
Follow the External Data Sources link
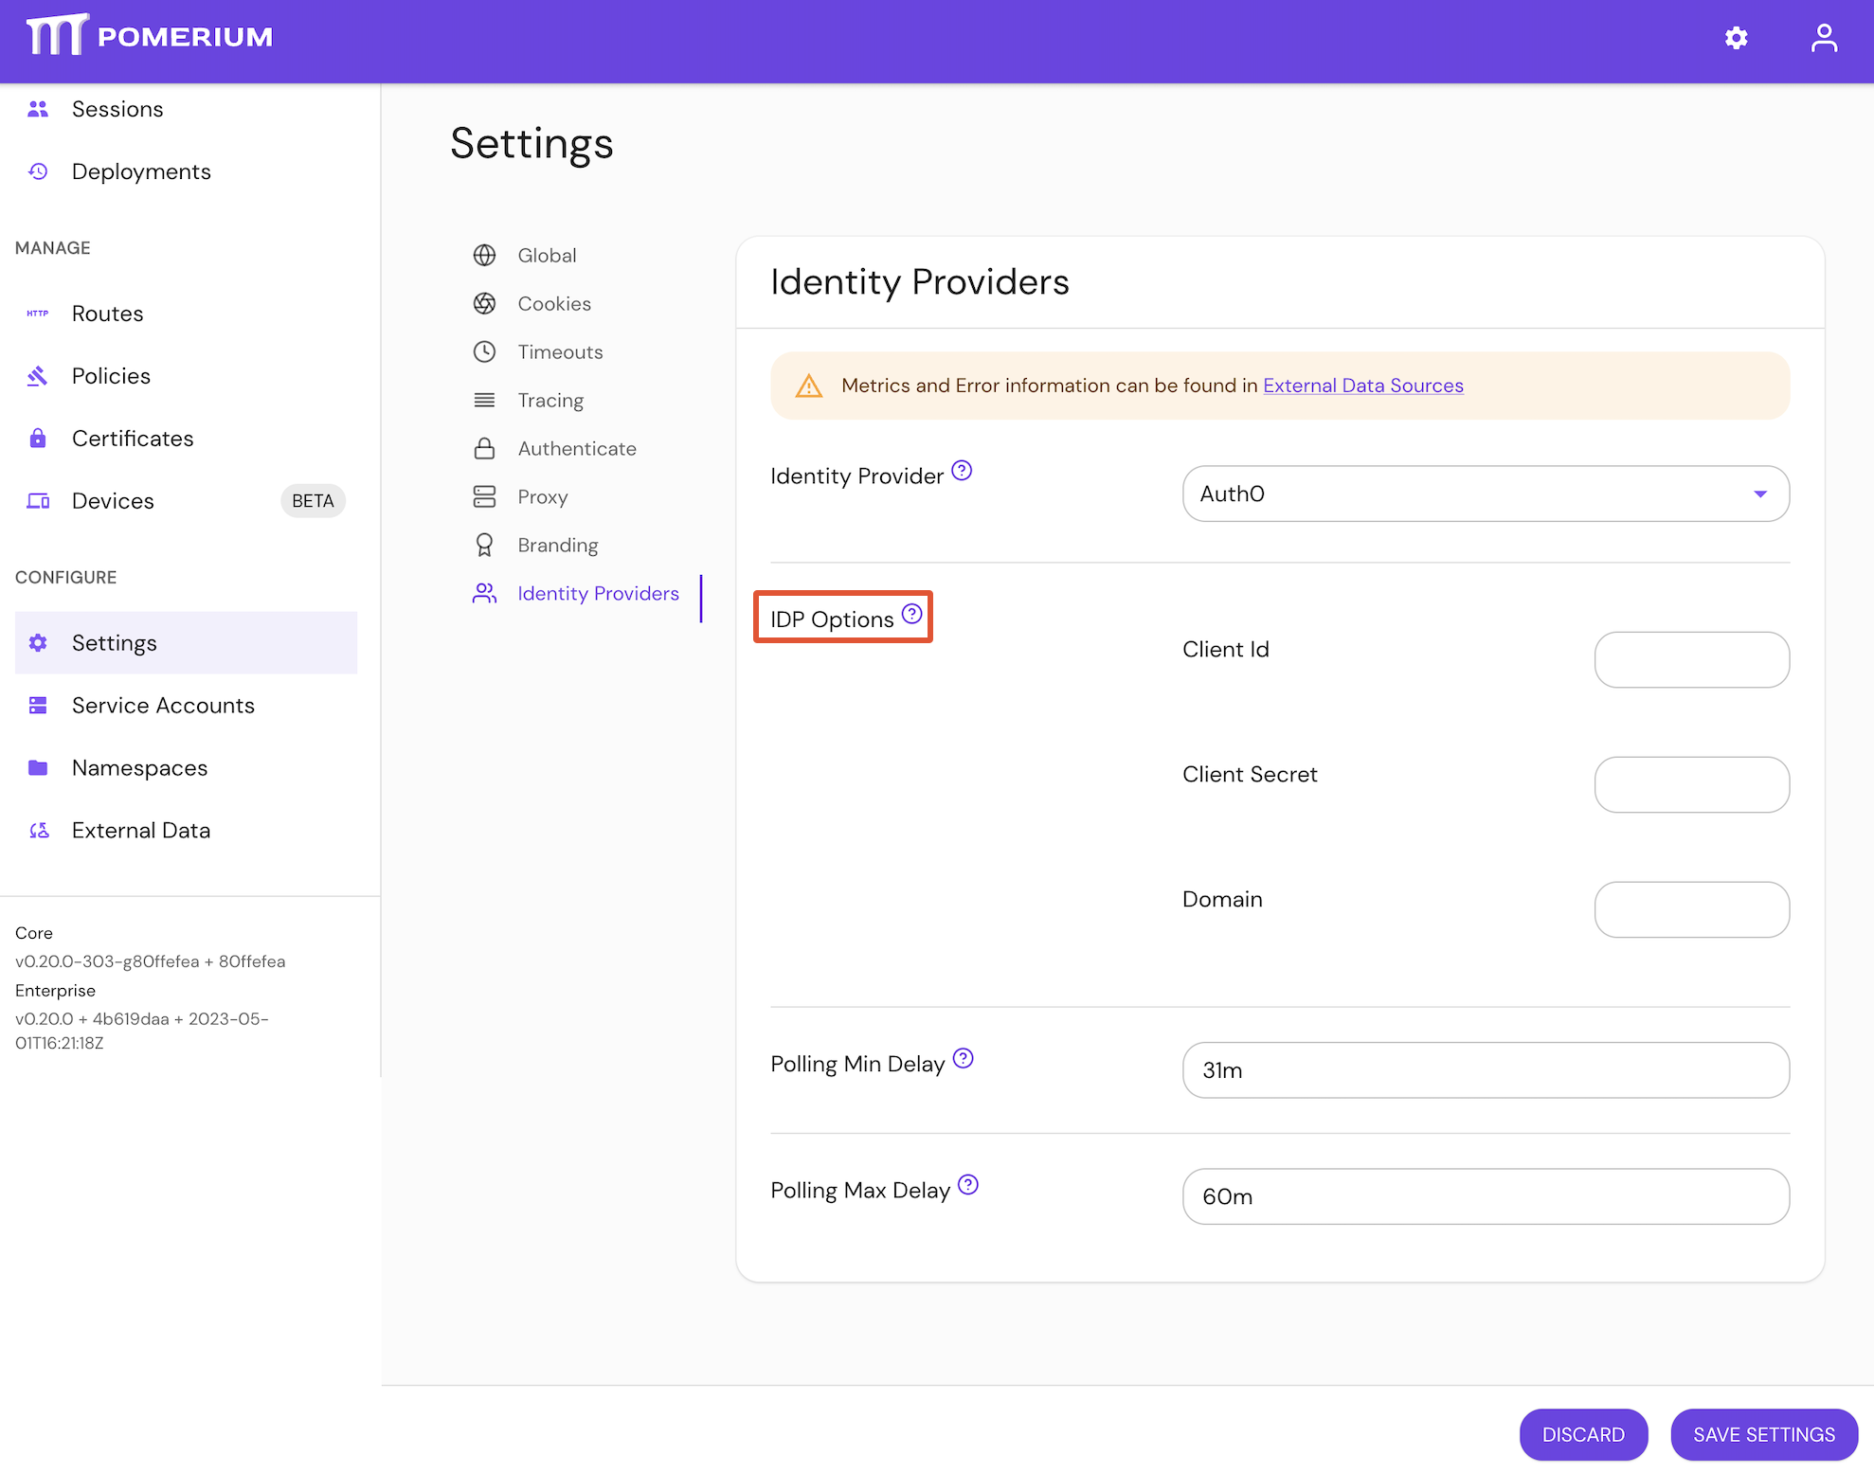pyautogui.click(x=1363, y=386)
